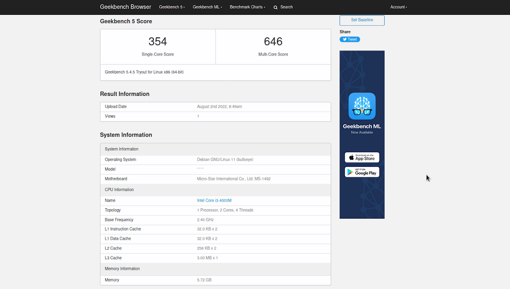The width and height of the screenshot is (510, 289).
Task: Open the Intel Core i3-4000M link
Action: (214, 201)
